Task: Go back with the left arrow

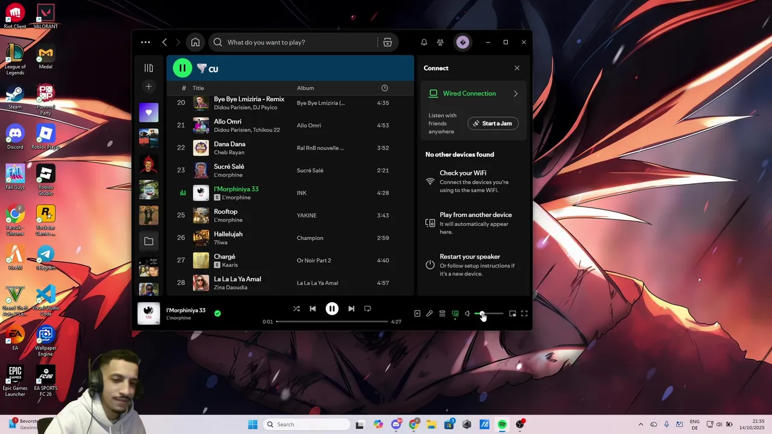Action: click(x=165, y=42)
